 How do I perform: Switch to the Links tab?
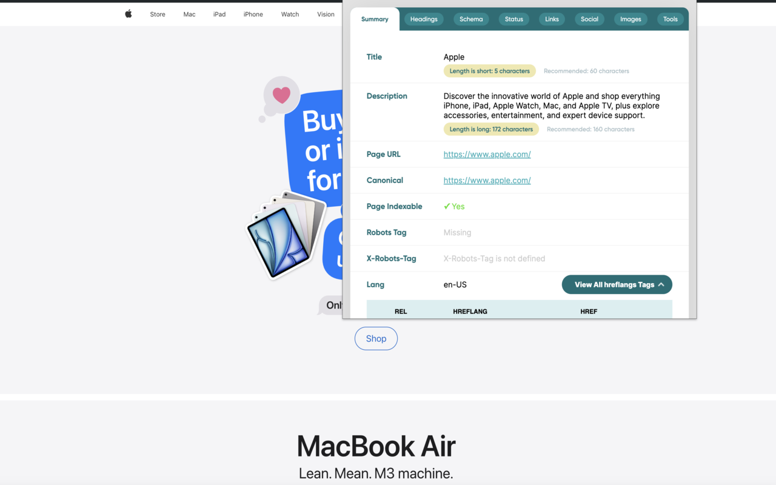(x=552, y=19)
